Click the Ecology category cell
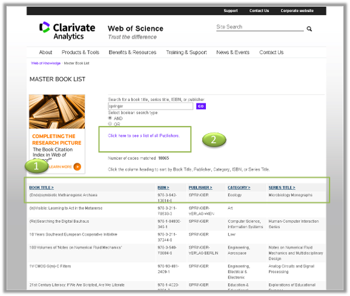The height and width of the screenshot is (296, 350). pos(234,195)
